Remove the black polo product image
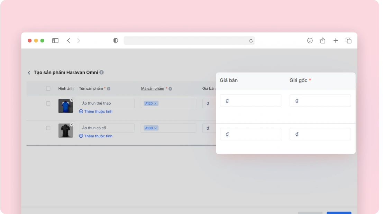Viewport: 383px width, 214px height. click(x=72, y=125)
